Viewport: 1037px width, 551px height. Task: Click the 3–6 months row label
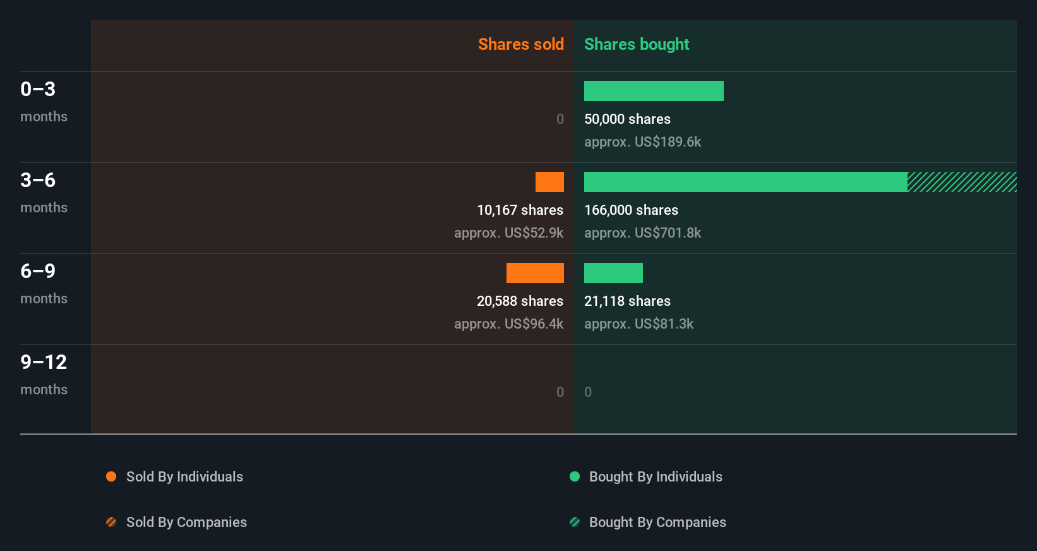[x=44, y=193]
